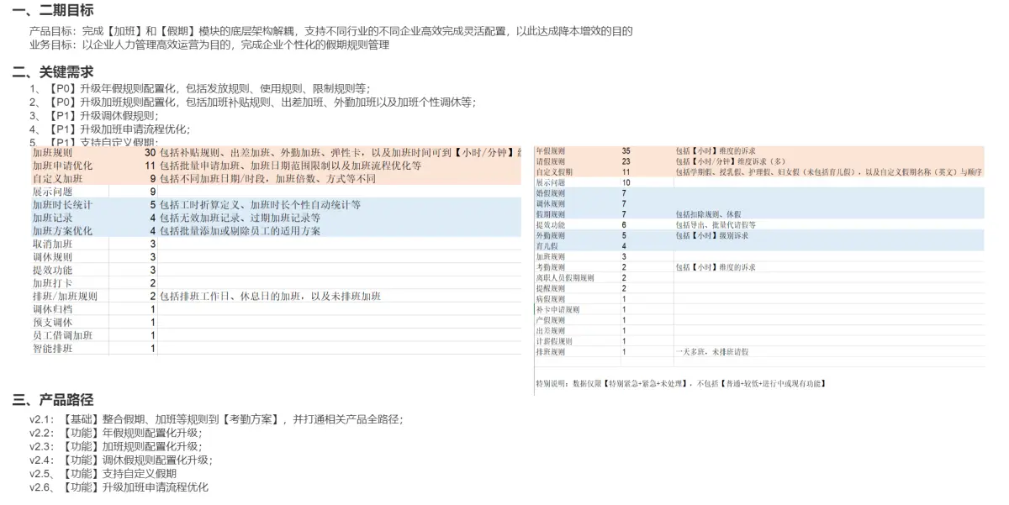This screenshot has width=1009, height=505.
Task: Select the line starting with '业务目标'
Action: [209, 45]
